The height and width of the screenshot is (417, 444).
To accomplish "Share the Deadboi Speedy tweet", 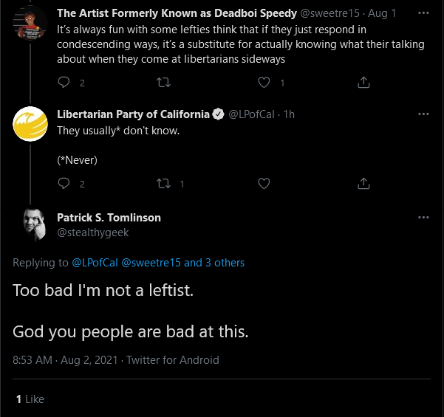I will point(363,83).
